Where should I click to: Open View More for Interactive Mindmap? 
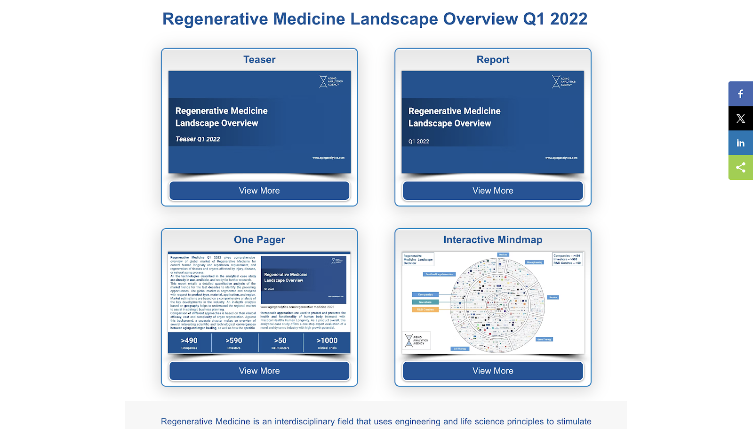pos(493,371)
